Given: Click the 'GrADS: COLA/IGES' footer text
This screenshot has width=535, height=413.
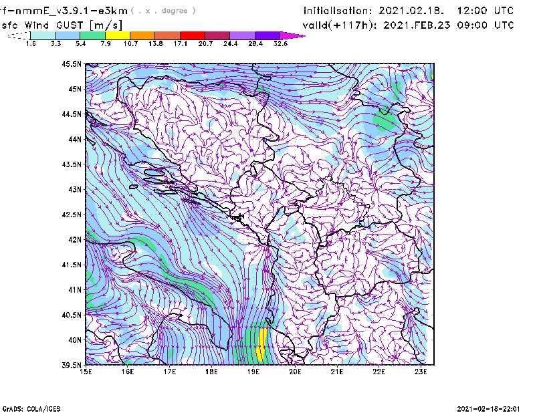Looking at the screenshot, I should click(31, 408).
